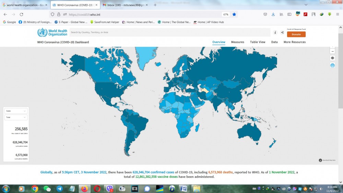Click the globe projection icon on map
This screenshot has width=343, height=193.
tap(332, 58)
